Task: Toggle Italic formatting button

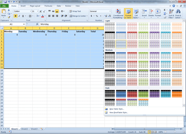Action: pyautogui.click(x=19, y=16)
